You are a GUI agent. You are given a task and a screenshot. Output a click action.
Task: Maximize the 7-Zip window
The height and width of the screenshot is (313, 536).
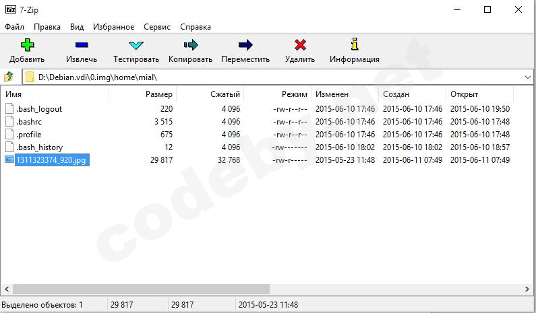tap(487, 9)
